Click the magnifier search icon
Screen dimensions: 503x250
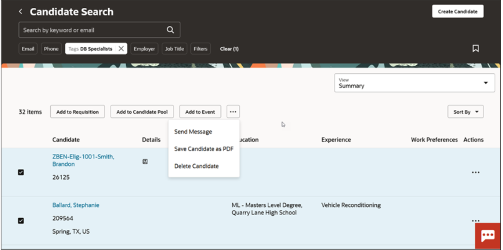[171, 30]
